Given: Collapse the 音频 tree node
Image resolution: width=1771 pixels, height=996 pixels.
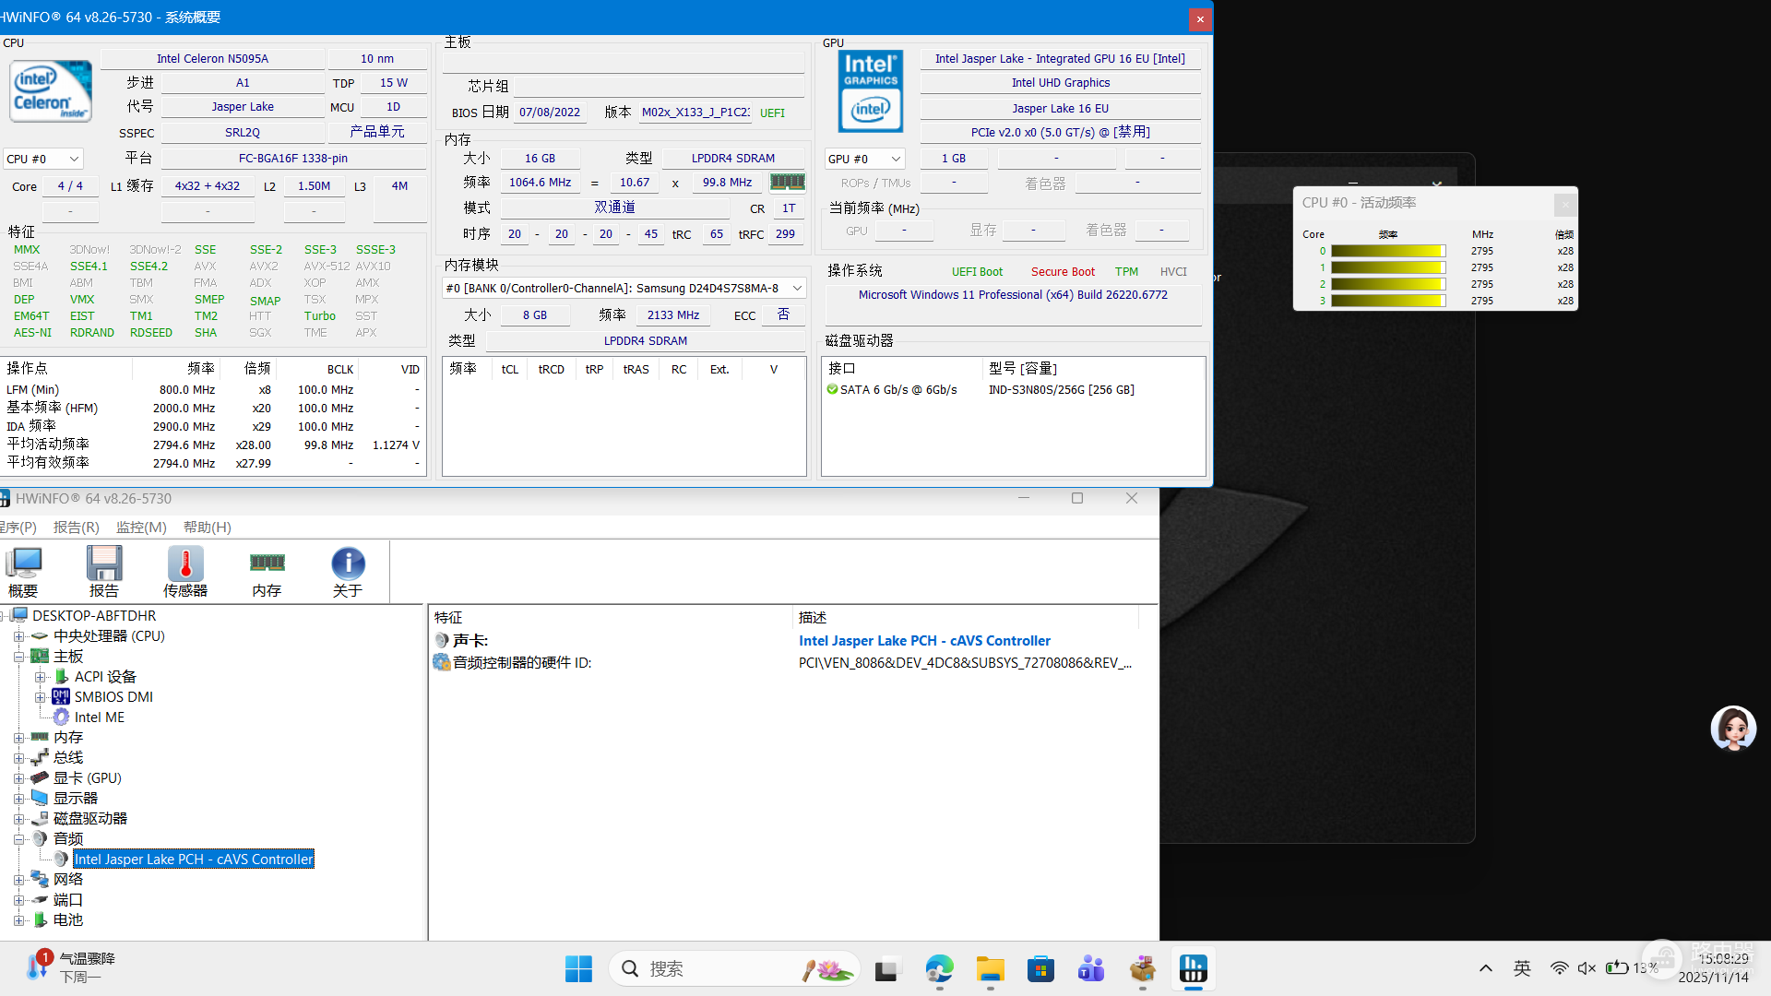Looking at the screenshot, I should 18,839.
